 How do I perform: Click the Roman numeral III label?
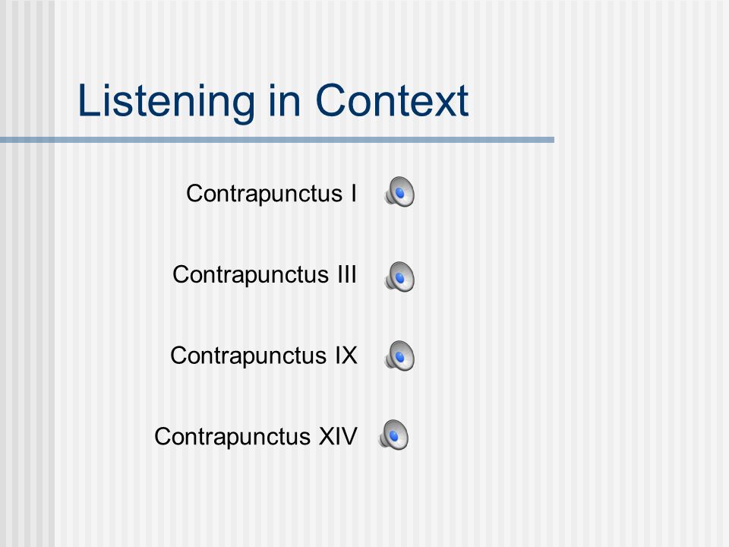tap(347, 274)
